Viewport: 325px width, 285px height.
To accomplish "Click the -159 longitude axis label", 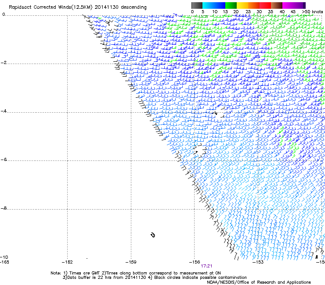I will (131, 262).
